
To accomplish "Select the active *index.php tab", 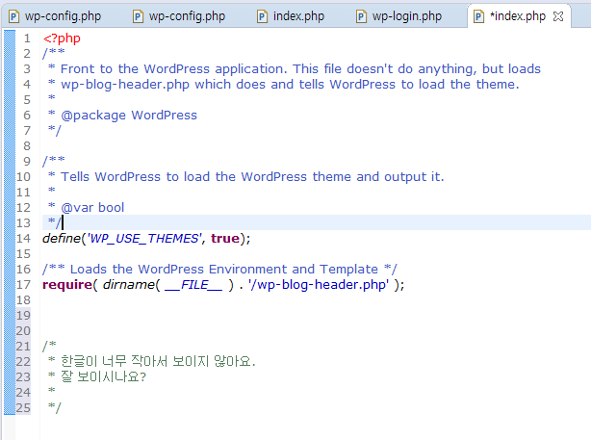I will pyautogui.click(x=518, y=16).
